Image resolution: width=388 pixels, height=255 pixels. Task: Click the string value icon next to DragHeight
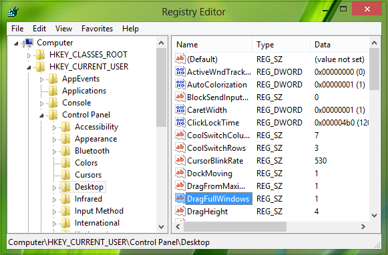(180, 211)
